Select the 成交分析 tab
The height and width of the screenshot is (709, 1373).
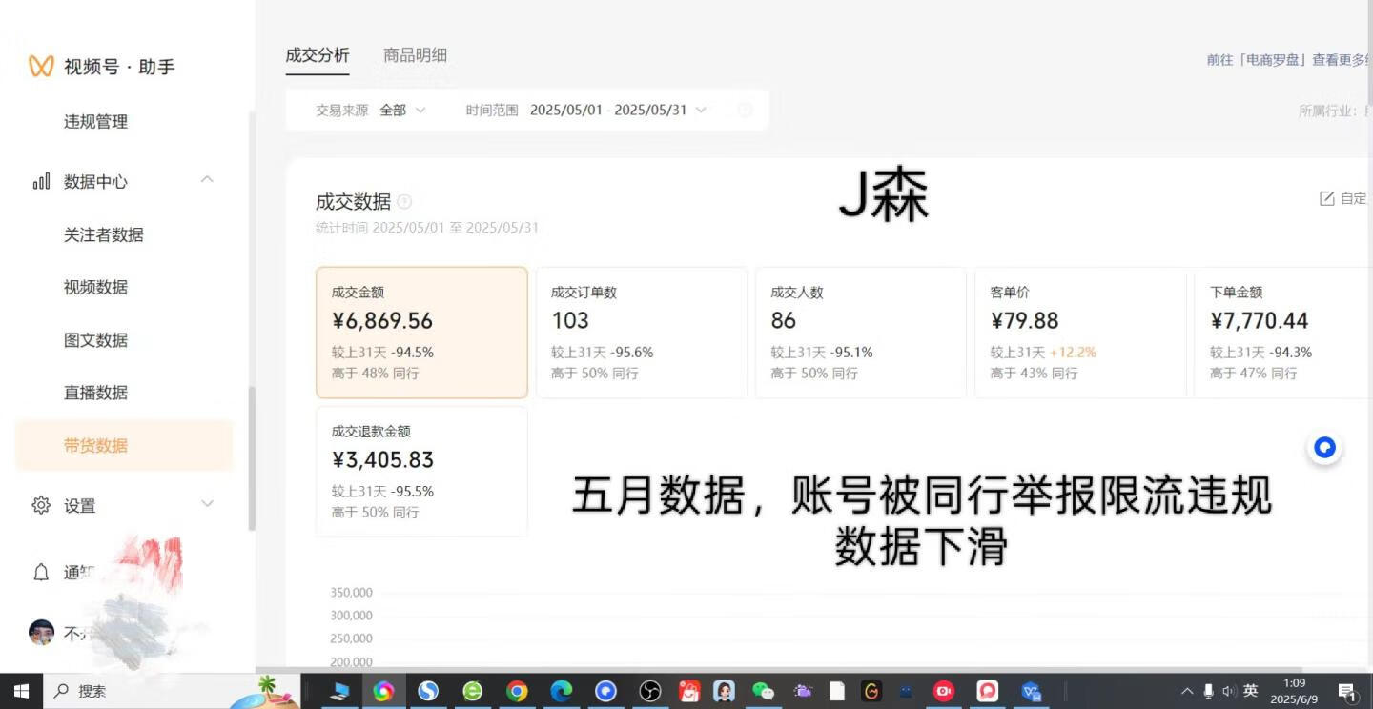point(318,55)
